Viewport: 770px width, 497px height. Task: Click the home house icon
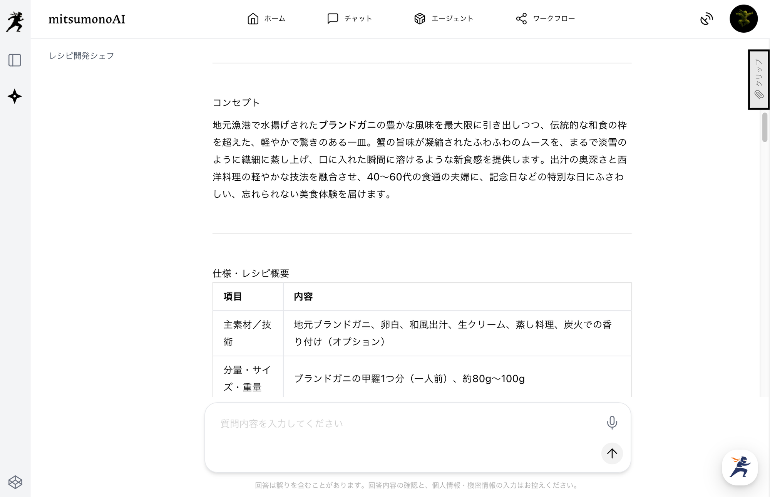[253, 18]
